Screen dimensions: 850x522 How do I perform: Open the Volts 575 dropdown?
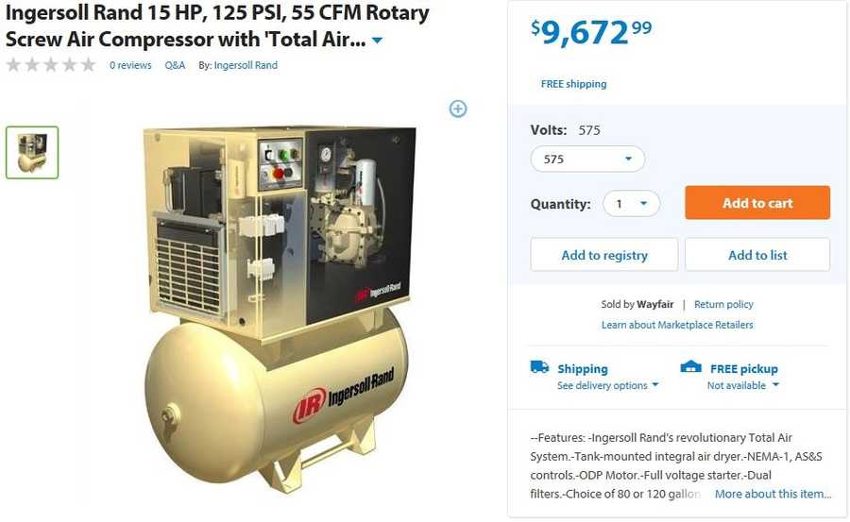coord(587,159)
